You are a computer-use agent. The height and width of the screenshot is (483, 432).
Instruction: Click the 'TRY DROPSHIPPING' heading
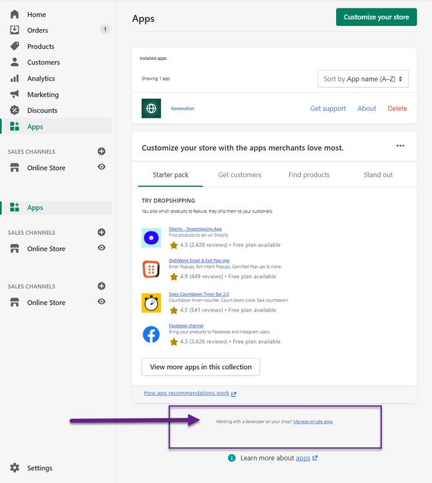click(x=168, y=200)
